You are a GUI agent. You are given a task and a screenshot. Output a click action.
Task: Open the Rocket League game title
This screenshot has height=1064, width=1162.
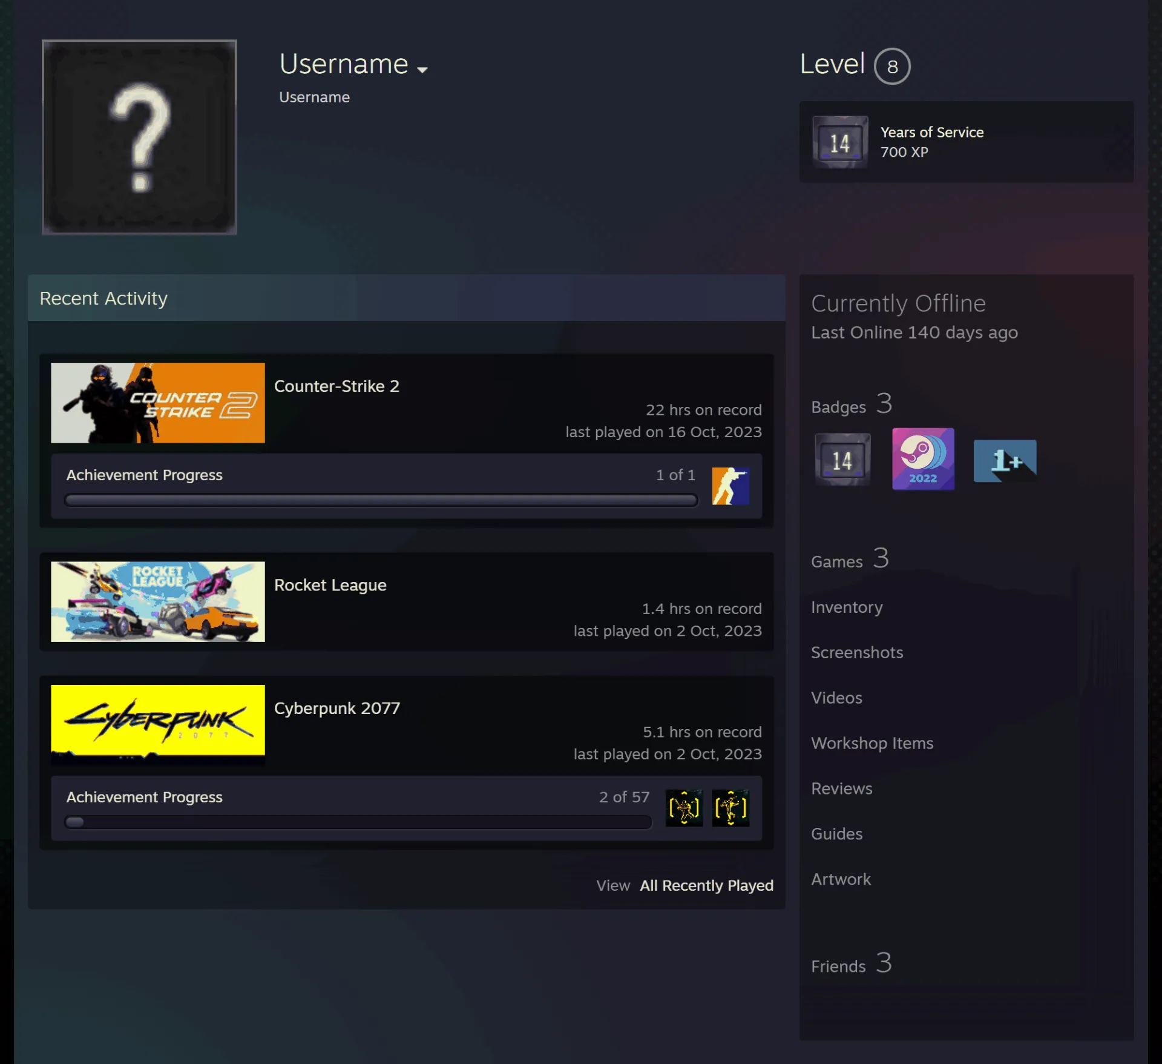[x=330, y=585]
